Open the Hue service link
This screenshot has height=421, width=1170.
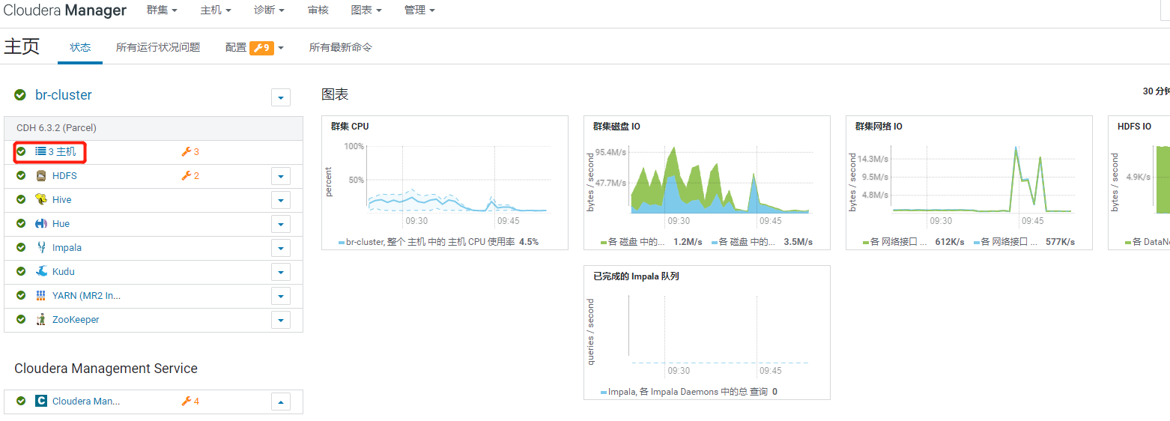coord(61,224)
